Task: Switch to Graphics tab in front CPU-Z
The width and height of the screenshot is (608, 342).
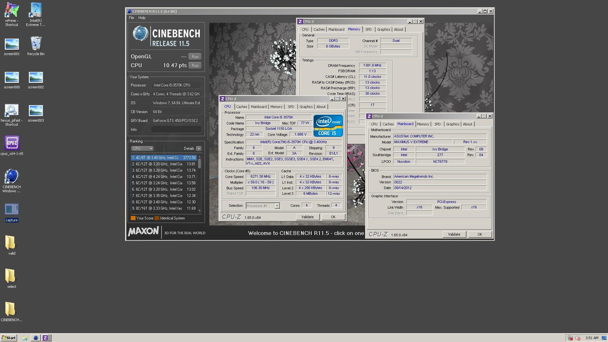Action: pyautogui.click(x=306, y=107)
